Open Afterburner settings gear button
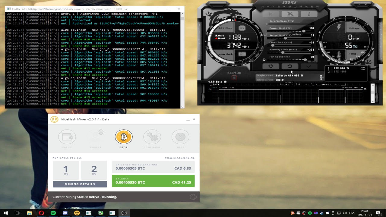 coord(271,66)
